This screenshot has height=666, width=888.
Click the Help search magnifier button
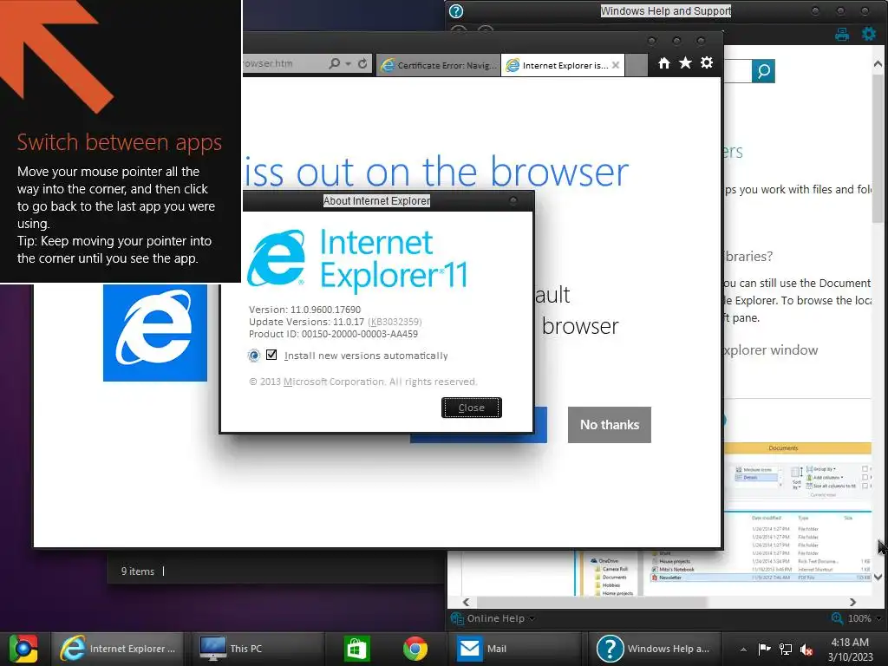coord(763,71)
